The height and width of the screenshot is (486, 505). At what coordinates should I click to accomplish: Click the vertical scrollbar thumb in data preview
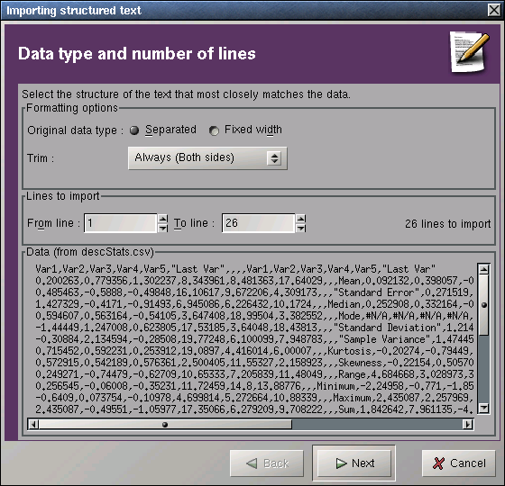483,305
